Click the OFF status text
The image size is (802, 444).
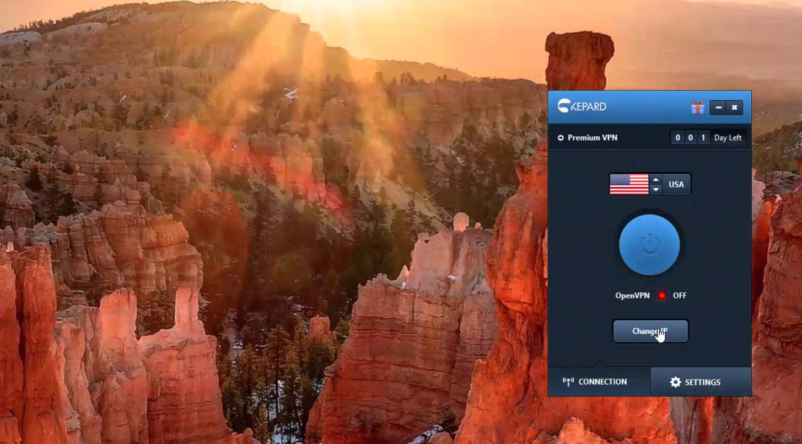pos(680,296)
